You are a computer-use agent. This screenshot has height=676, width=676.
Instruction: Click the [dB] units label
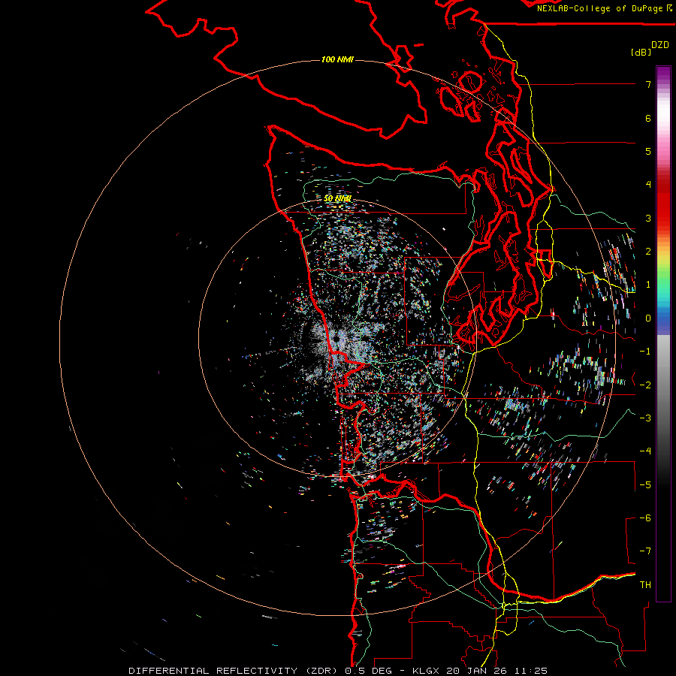[x=641, y=53]
